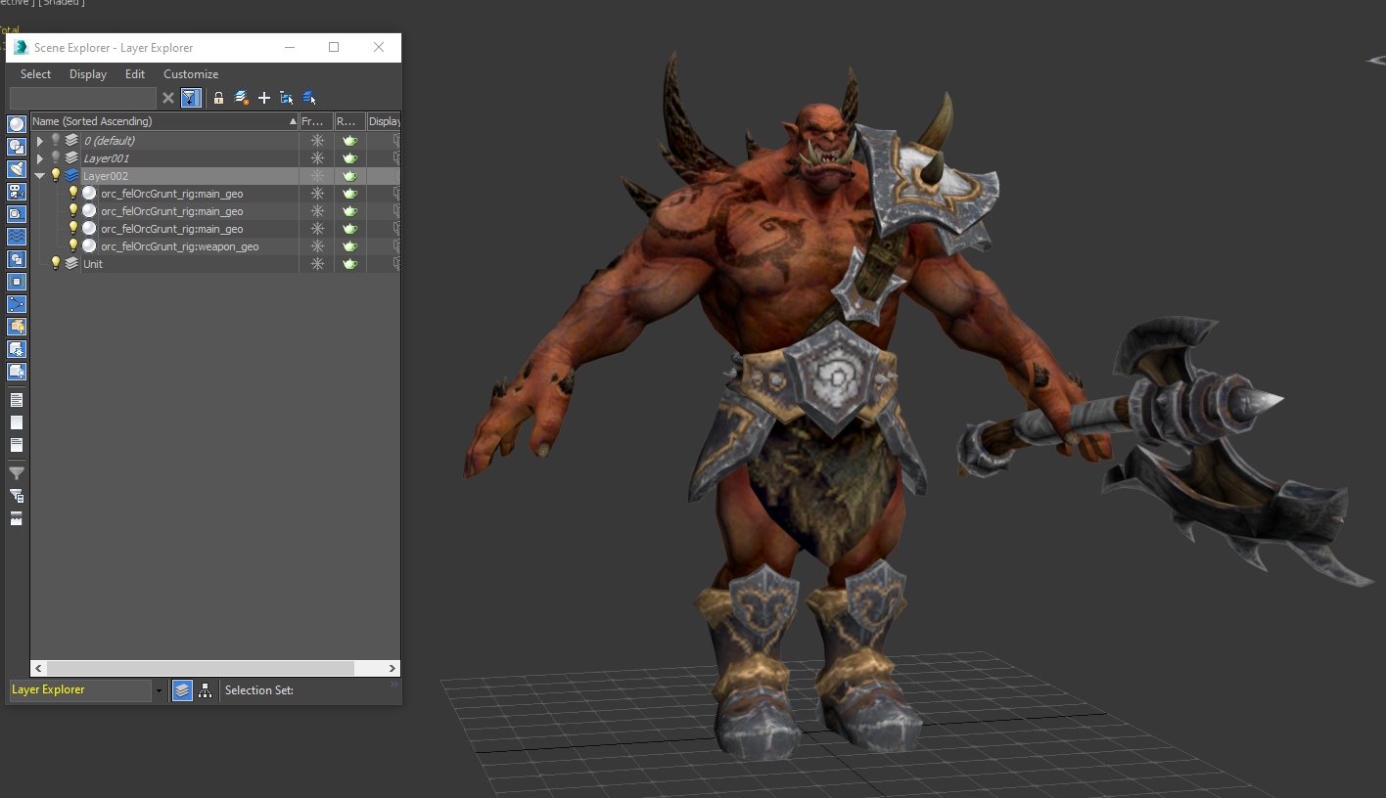This screenshot has width=1386, height=798.
Task: Click the padlock Lock Cell Editing icon
Action: 218,98
